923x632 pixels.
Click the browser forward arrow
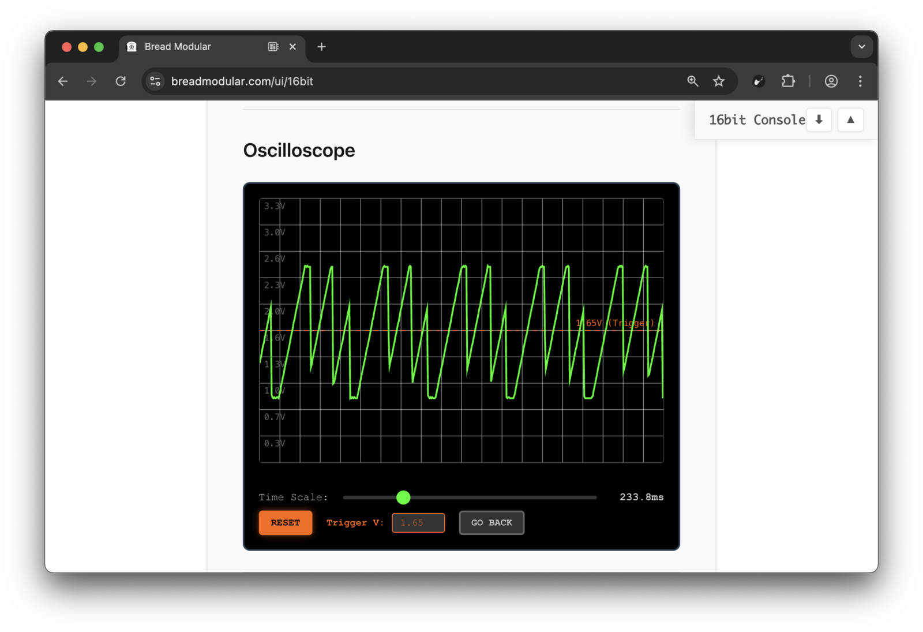[x=92, y=81]
